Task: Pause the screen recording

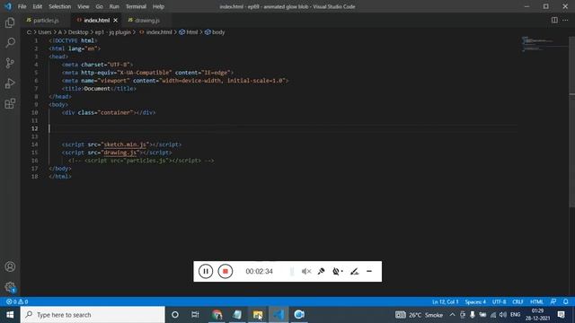Action: 206,271
